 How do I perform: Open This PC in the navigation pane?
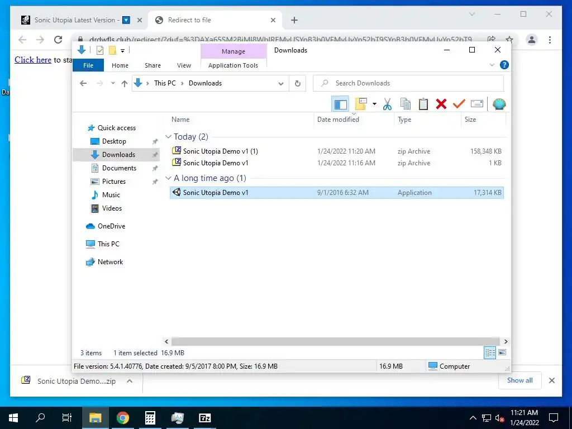108,244
